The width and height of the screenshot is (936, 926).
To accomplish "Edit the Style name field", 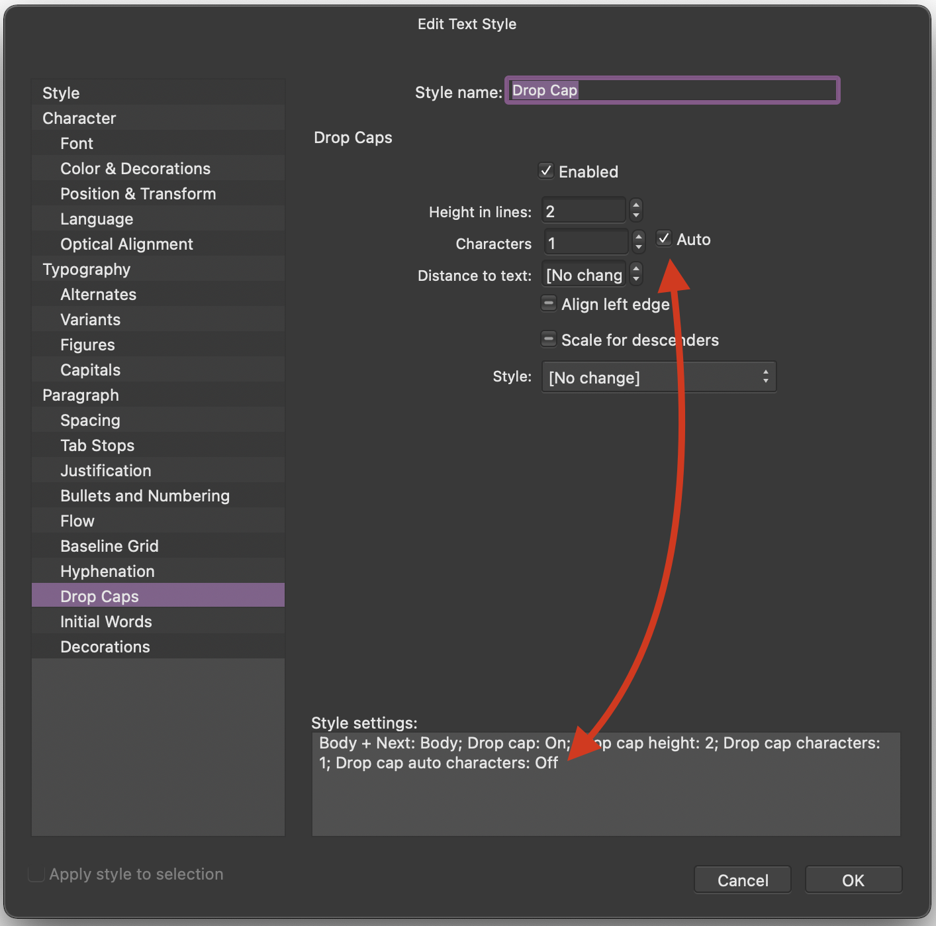I will [x=672, y=90].
